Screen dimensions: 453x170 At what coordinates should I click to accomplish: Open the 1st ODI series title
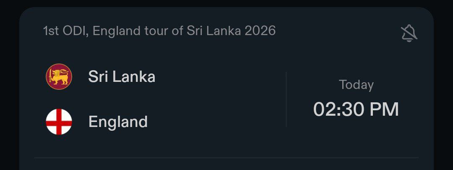(159, 31)
